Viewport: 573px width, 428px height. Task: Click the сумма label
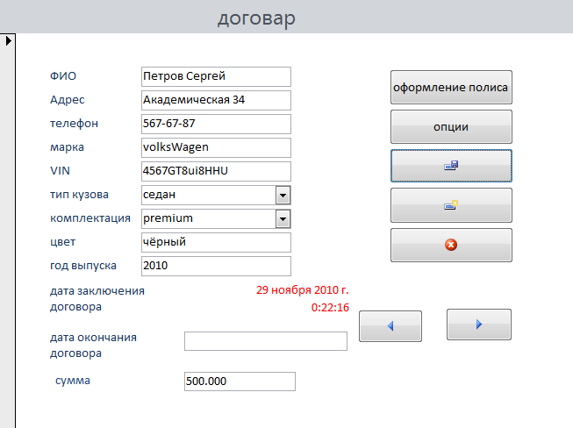[x=73, y=381]
